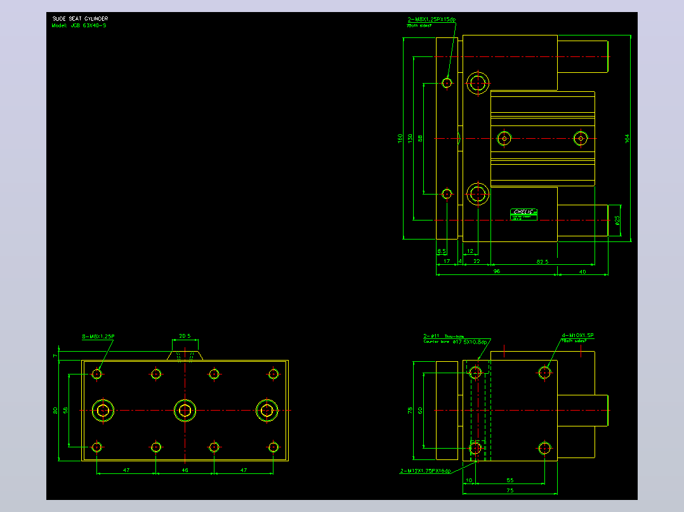This screenshot has height=512, width=684.
Task: Click the "80" plate height dimension
Action: 55,411
